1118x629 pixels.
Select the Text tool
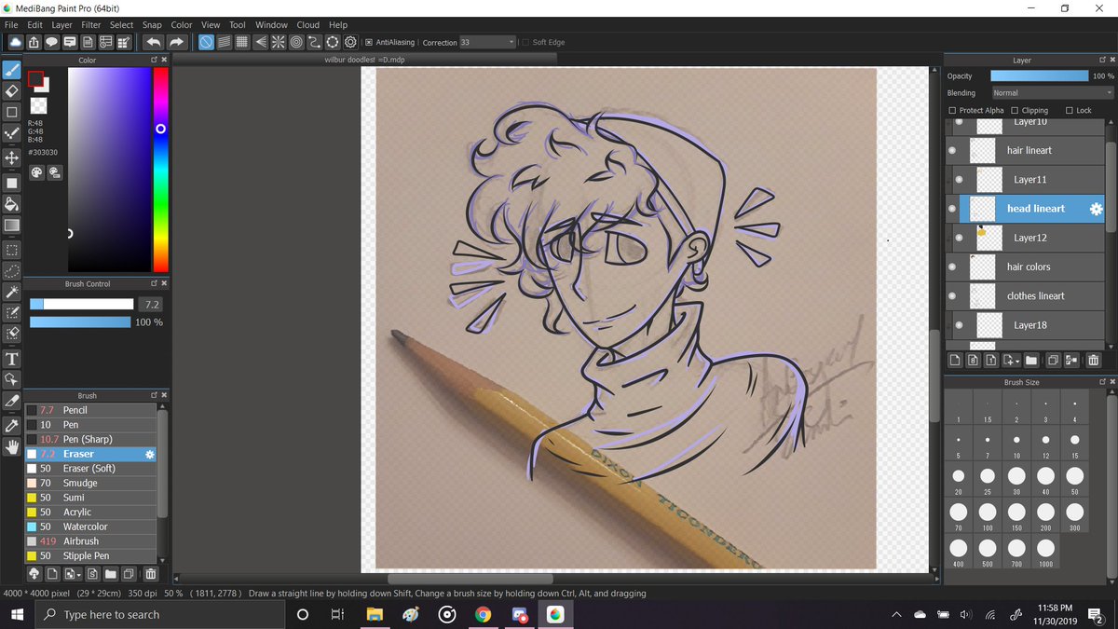(x=12, y=359)
